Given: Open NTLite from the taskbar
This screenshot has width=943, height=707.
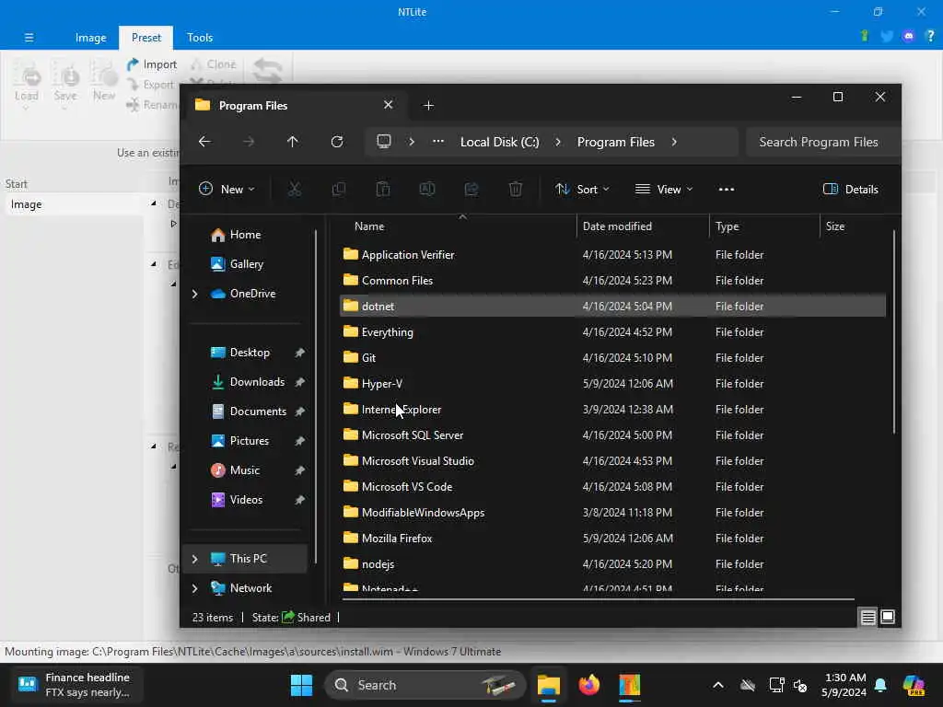Looking at the screenshot, I should (630, 685).
